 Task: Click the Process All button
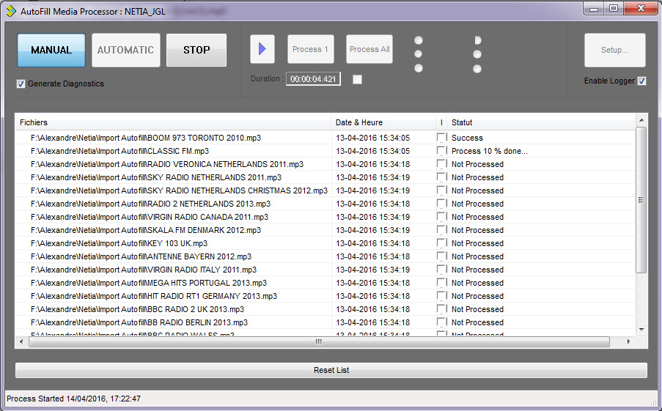[369, 49]
